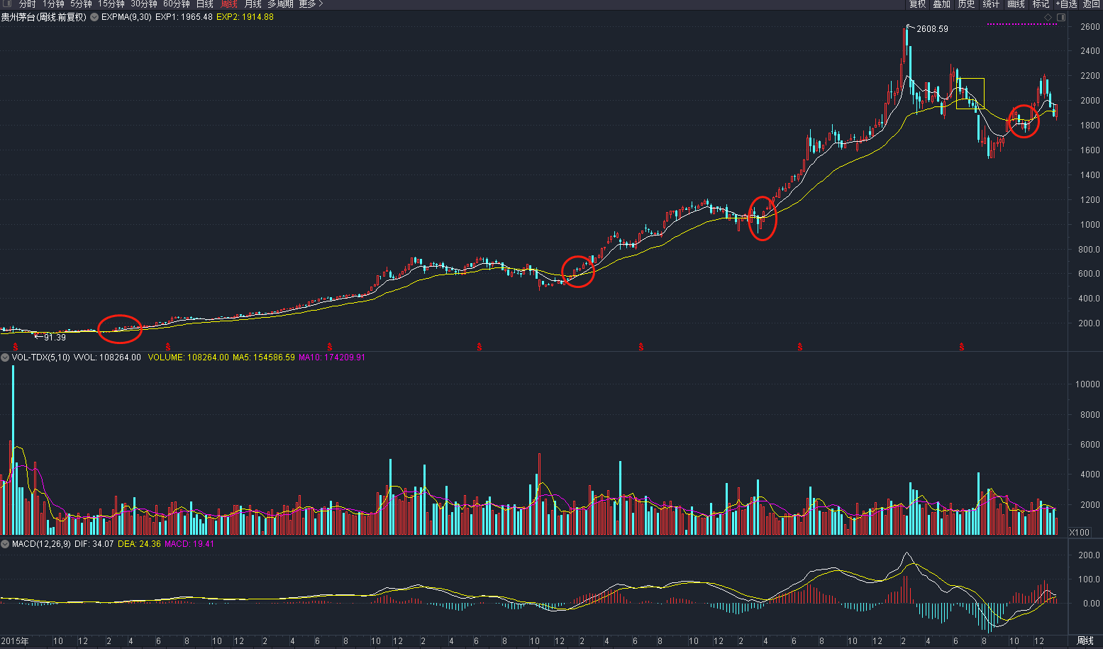Image resolution: width=1103 pixels, height=649 pixels.
Task: Click the EXP1: 1965.48 value
Action: (184, 17)
